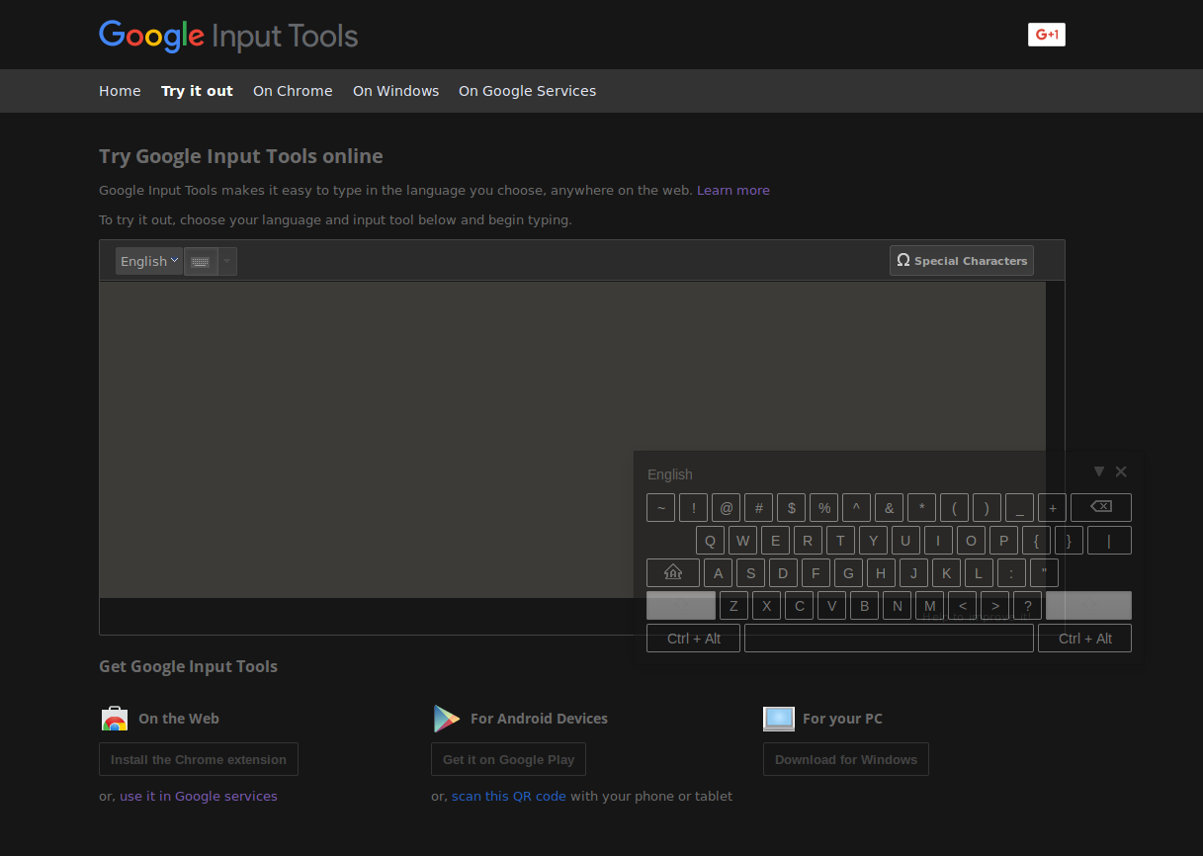Viewport: 1203px width, 856px height.
Task: Tap the Z key on virtual keyboard
Action: tap(733, 605)
